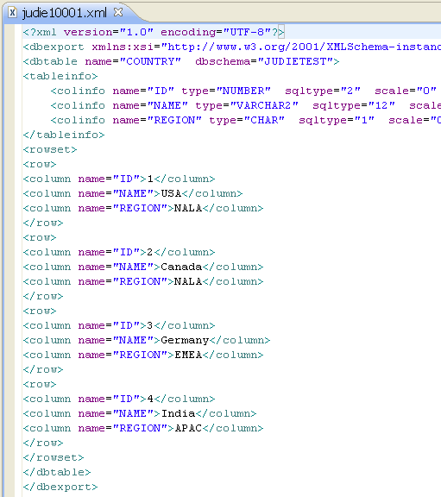The width and height of the screenshot is (441, 497).
Task: Click the closing rowset tag
Action: [54, 457]
